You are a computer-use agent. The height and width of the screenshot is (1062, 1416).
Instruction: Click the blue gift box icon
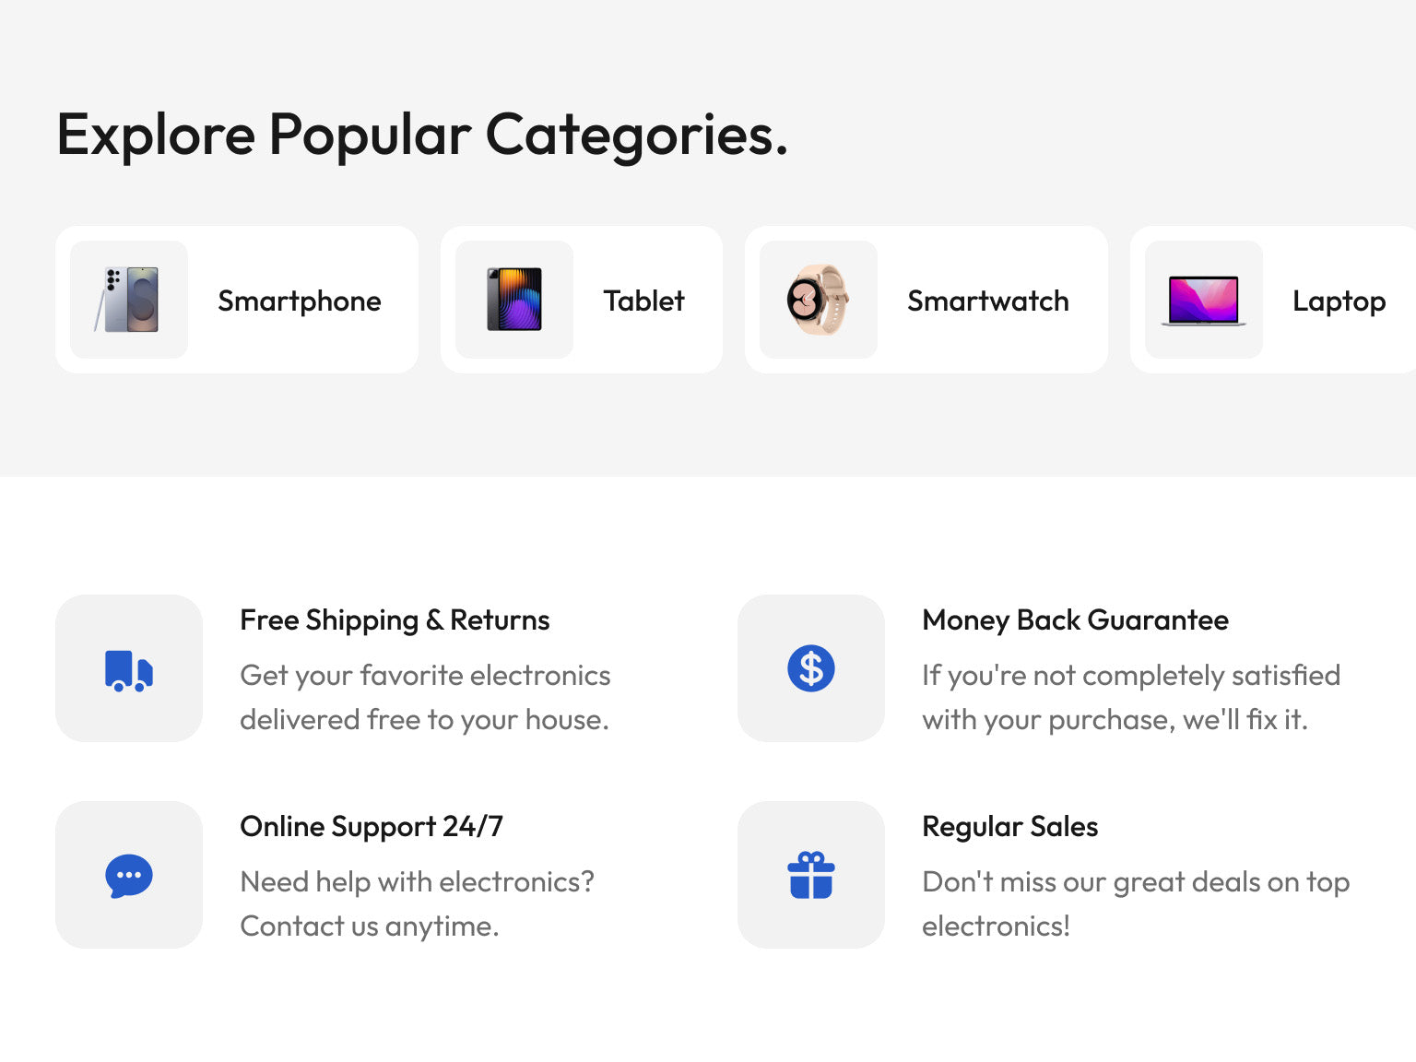coord(811,875)
